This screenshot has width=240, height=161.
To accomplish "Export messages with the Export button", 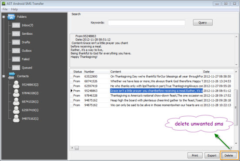I will (x=212, y=155).
